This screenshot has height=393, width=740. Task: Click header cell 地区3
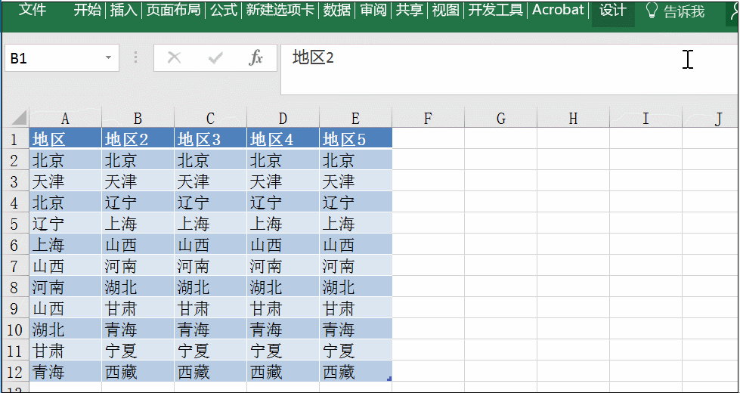point(210,139)
